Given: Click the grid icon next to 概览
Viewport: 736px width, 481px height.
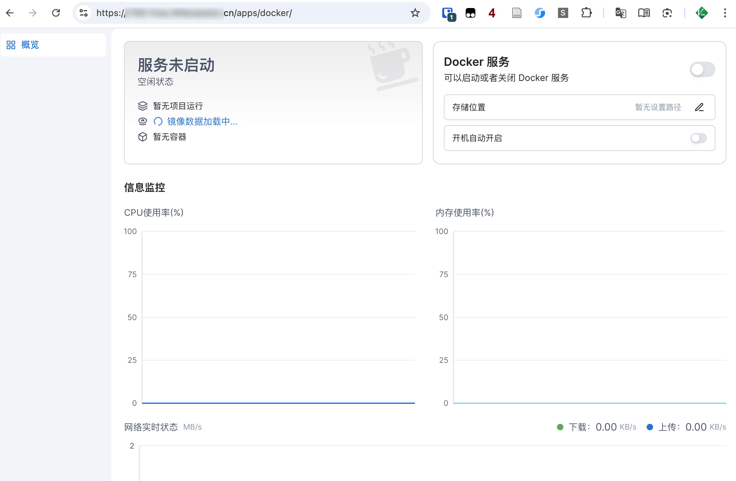Looking at the screenshot, I should tap(11, 45).
